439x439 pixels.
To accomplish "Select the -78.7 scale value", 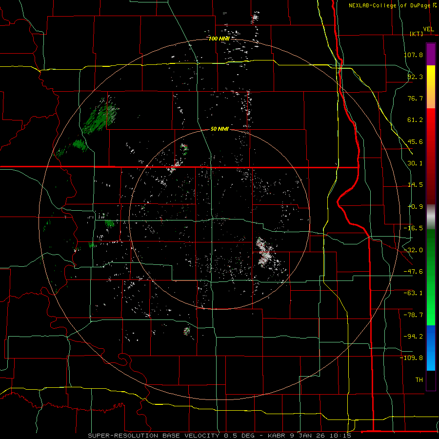I will point(413,315).
